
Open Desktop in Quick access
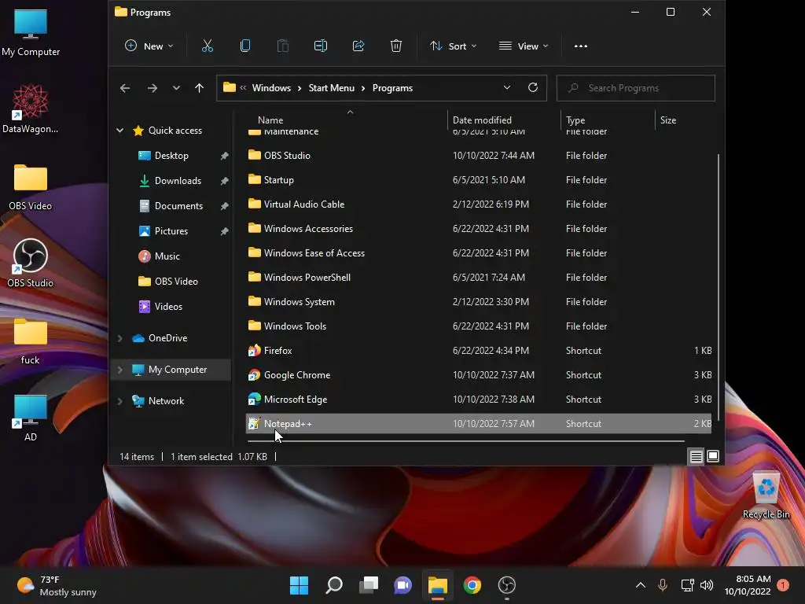click(171, 156)
